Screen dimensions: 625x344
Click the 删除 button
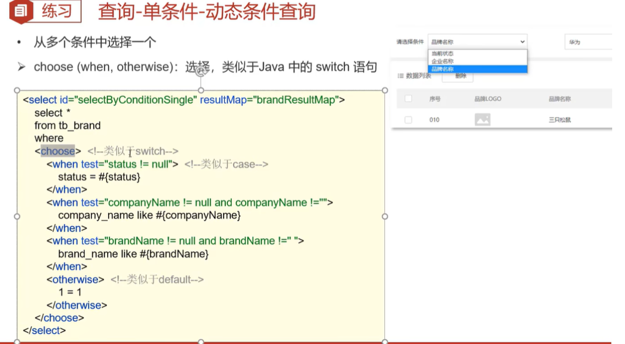click(x=460, y=76)
